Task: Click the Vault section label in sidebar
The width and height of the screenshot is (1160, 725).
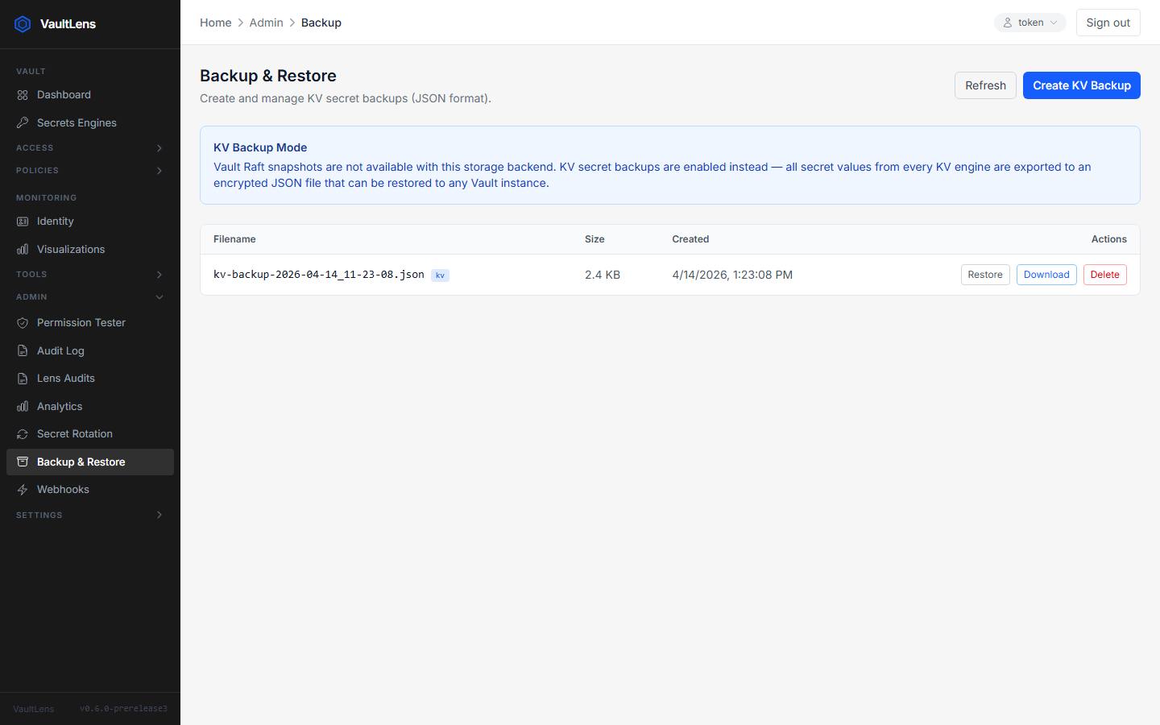Action: coord(31,72)
